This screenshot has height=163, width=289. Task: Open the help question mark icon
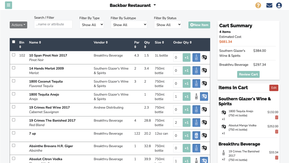[258, 5]
